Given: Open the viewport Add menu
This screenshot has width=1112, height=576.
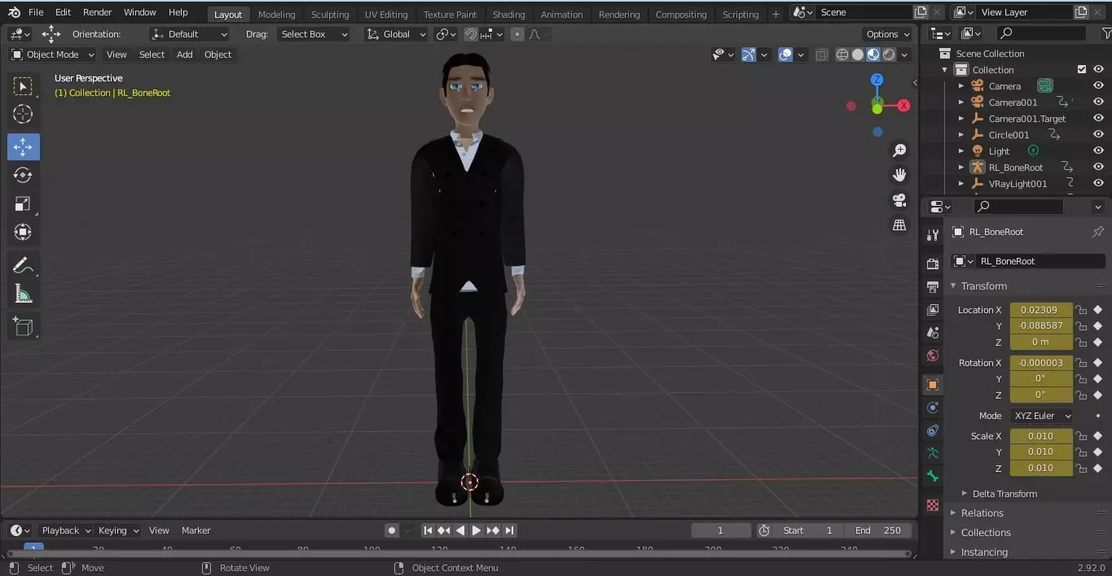Looking at the screenshot, I should point(185,55).
